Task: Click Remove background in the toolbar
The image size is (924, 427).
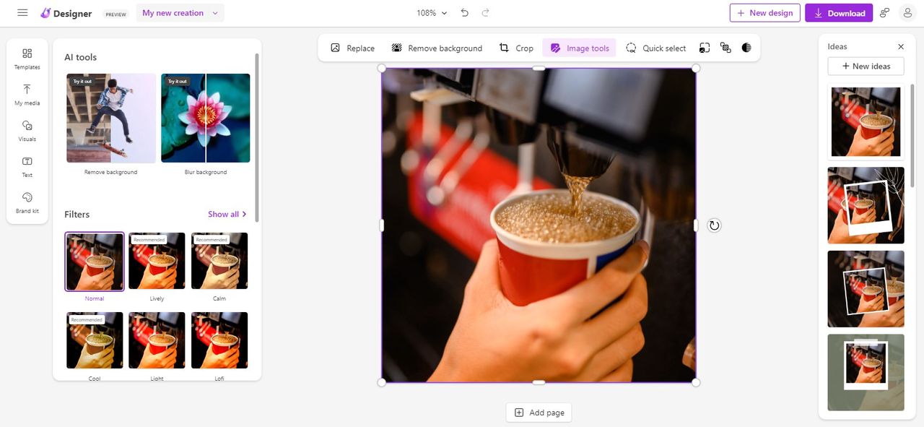Action: tap(437, 48)
